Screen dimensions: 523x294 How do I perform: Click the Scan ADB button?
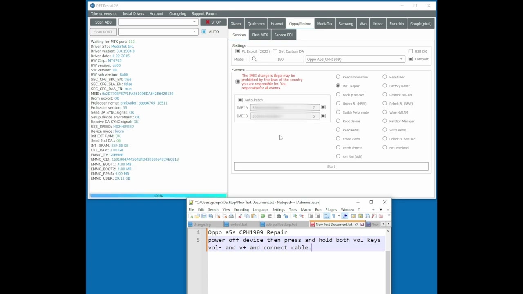[x=103, y=22]
